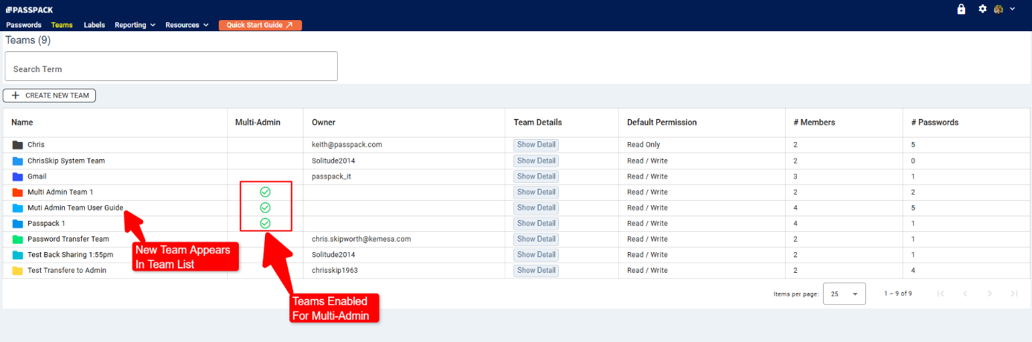Sort by Default Permission column header

coord(661,122)
